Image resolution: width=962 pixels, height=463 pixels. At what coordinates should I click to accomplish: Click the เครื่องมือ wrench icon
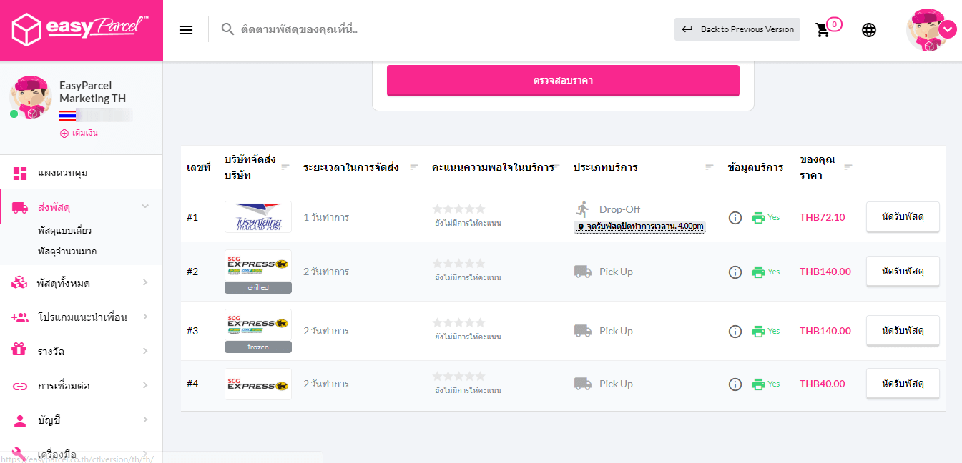click(x=20, y=454)
